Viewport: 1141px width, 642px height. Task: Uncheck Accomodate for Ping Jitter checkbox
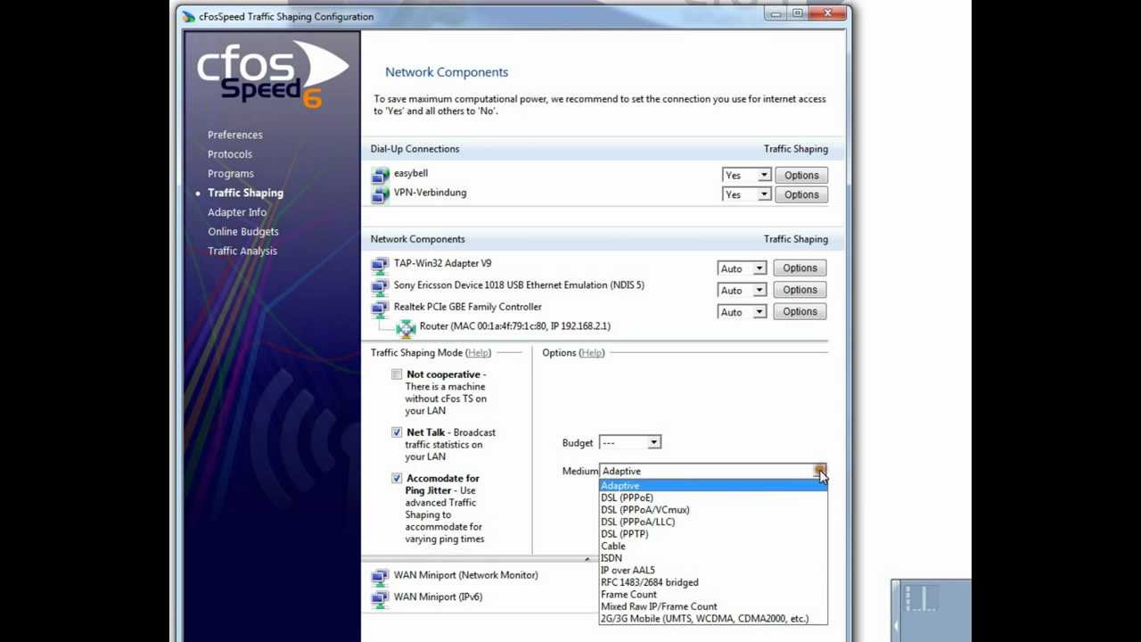pyautogui.click(x=397, y=479)
